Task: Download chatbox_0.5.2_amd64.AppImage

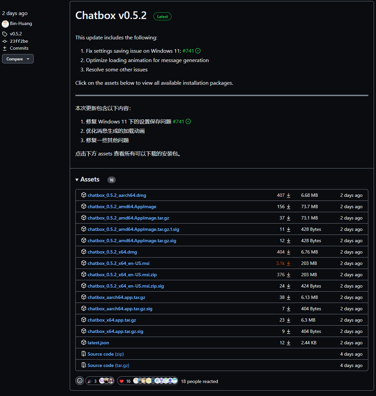Action: coord(122,207)
